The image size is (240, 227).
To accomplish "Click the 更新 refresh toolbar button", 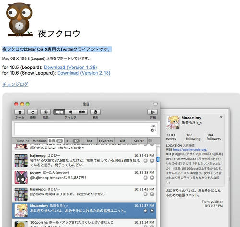I will 33,112.
